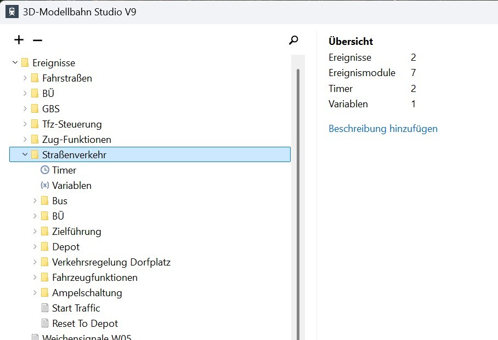Viewport: 498px width, 340px height.
Task: Collapse the root Ereignisse node
Action: 15,63
